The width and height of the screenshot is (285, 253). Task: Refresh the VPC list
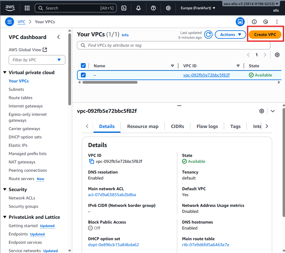(208, 35)
